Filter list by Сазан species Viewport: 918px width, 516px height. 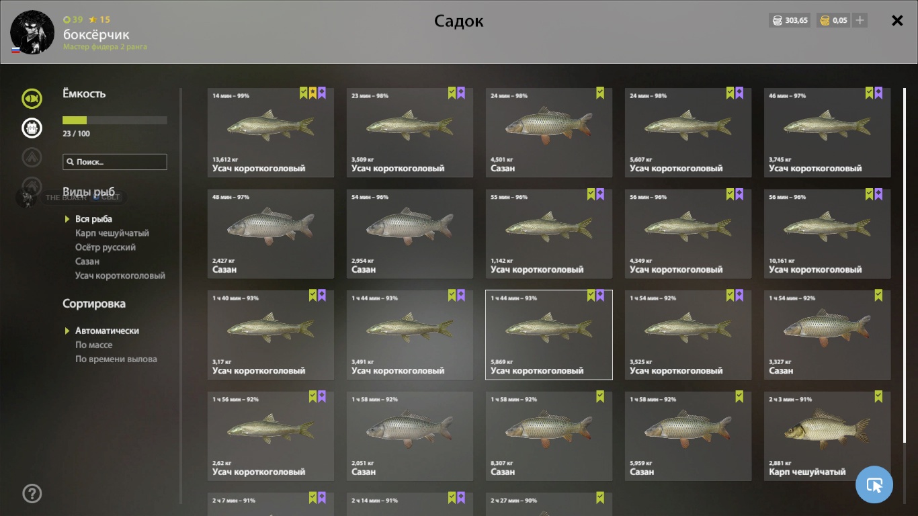(x=87, y=261)
